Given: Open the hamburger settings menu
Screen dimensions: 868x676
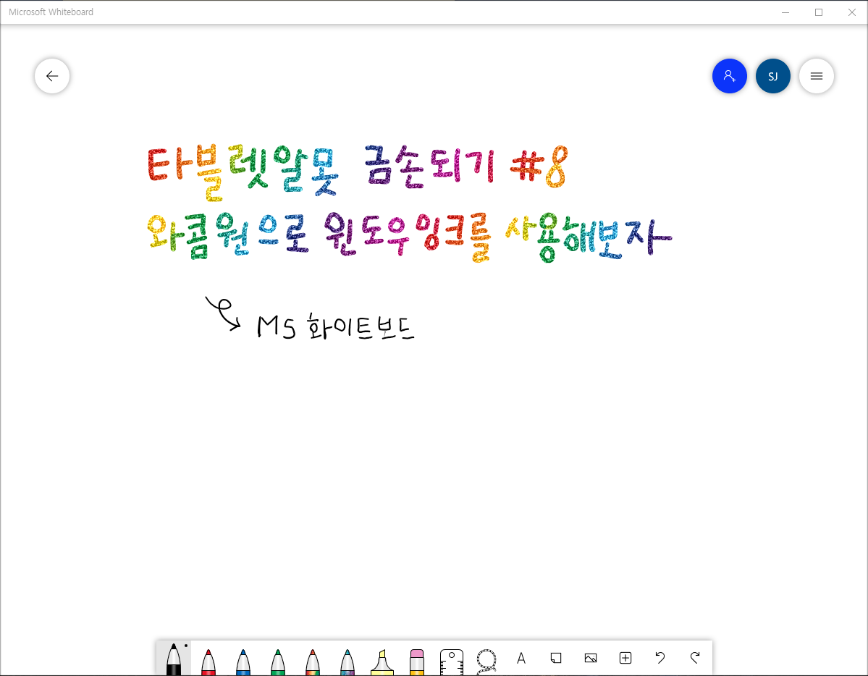Looking at the screenshot, I should tap(817, 76).
